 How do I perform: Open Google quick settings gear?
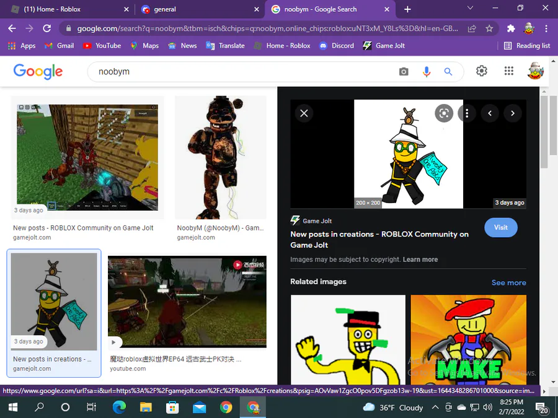(x=482, y=71)
